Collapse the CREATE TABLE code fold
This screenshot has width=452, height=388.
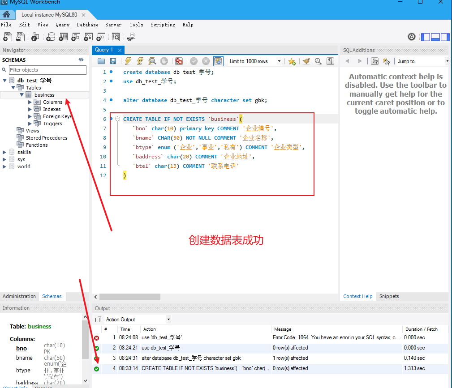[117, 119]
